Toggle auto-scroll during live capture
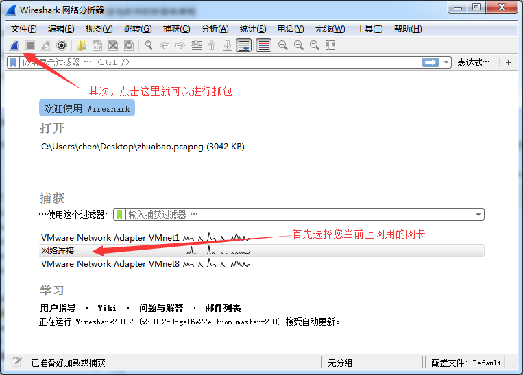 [x=244, y=45]
